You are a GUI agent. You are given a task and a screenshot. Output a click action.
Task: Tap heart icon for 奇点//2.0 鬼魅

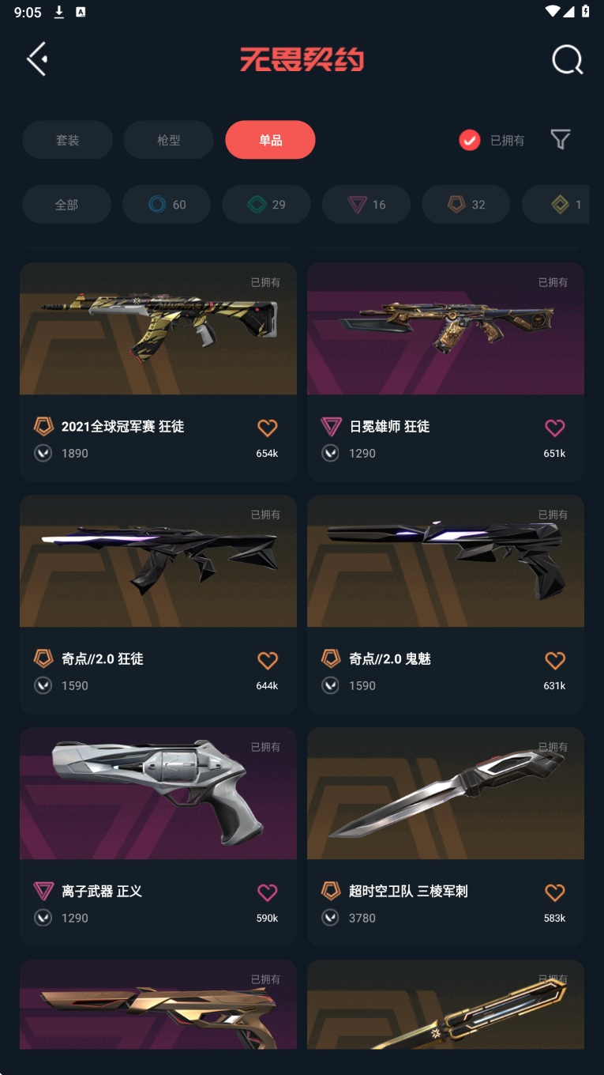coord(555,660)
